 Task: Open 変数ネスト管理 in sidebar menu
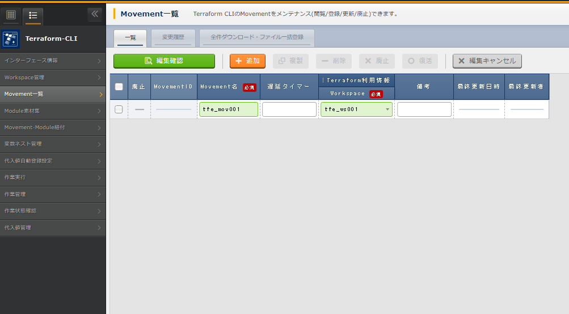click(x=53, y=145)
